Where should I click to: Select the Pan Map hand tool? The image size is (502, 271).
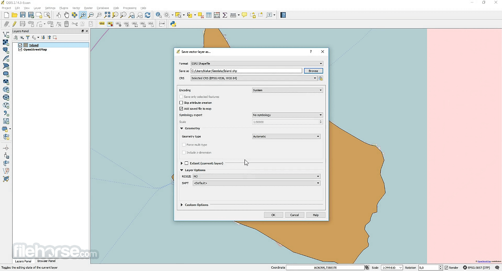pyautogui.click(x=67, y=15)
